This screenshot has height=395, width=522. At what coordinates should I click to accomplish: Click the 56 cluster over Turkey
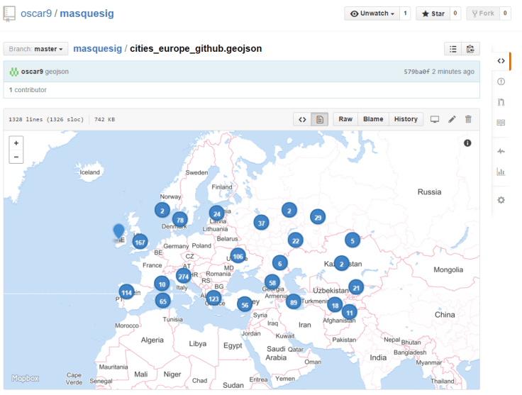click(x=245, y=305)
